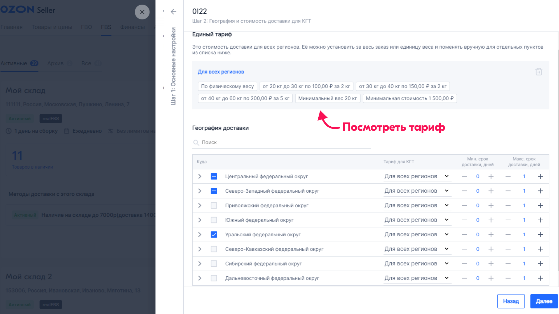The width and height of the screenshot is (559, 314).
Task: Uncheck the Уральский федеральный округ checkbox
Action: [x=214, y=234]
